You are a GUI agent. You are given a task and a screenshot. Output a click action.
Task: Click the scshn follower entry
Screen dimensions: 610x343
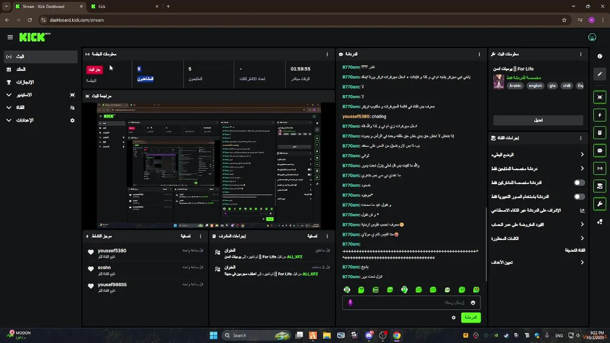(145, 271)
